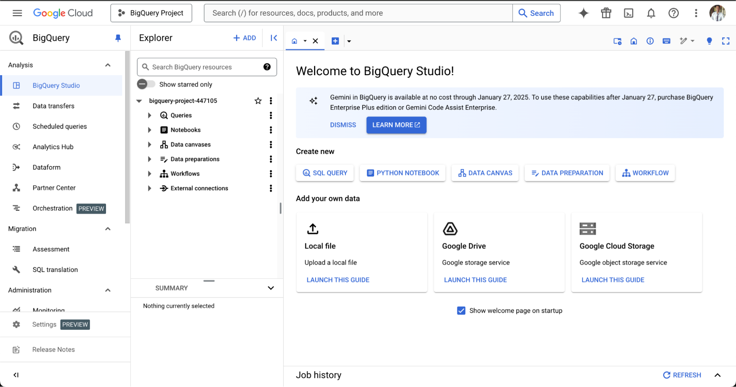Click the SQL QUERY create button

click(x=325, y=173)
